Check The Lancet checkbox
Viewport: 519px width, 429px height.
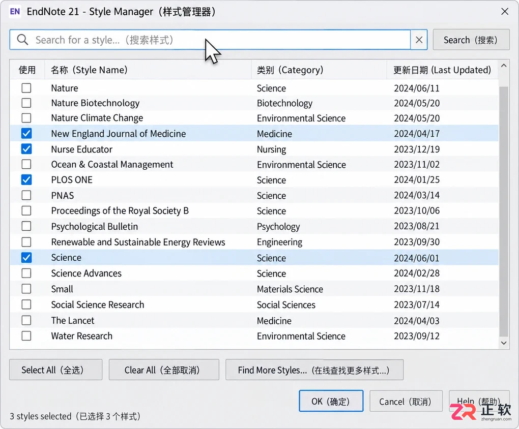(26, 320)
